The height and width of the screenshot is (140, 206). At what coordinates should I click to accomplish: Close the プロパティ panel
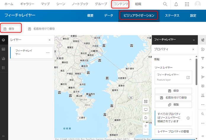point(193,49)
